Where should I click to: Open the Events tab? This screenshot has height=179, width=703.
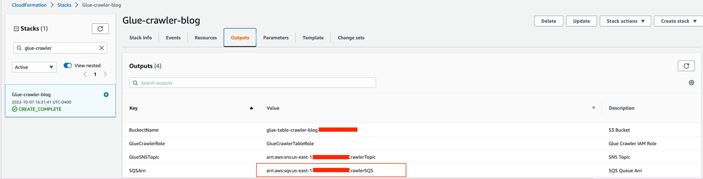(173, 38)
